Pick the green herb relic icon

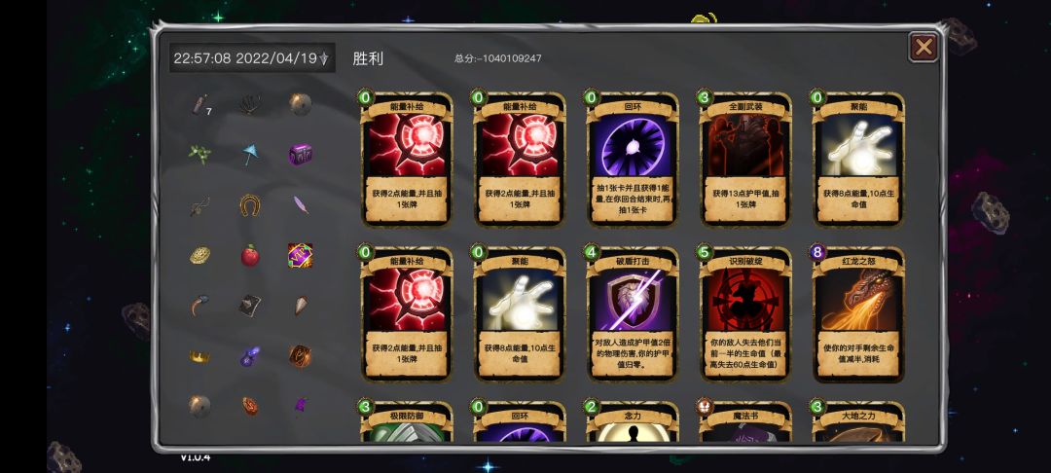(x=199, y=155)
